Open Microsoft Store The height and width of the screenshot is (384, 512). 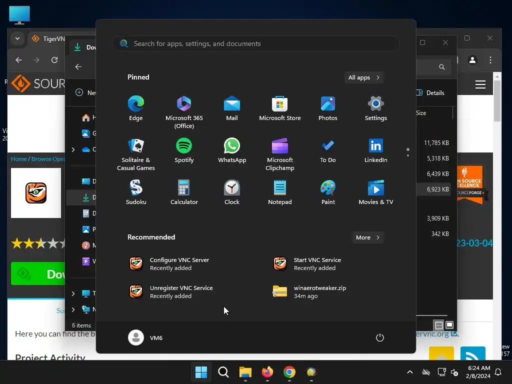(280, 108)
